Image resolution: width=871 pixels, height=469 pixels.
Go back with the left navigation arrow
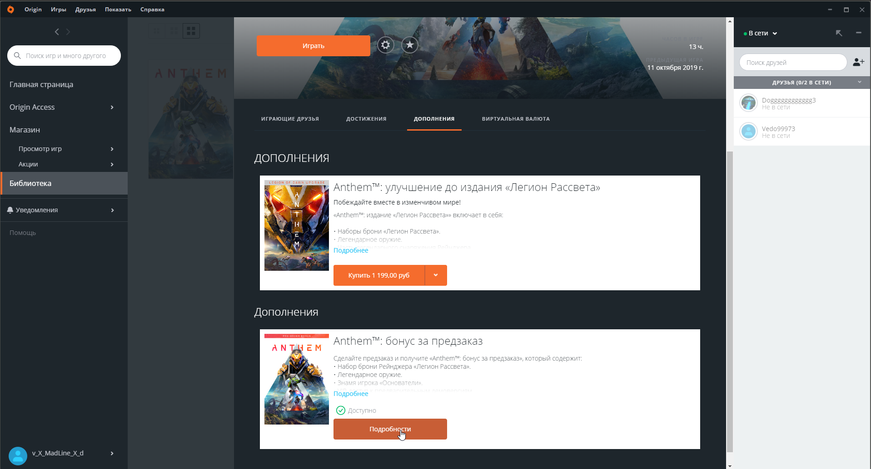coord(57,32)
